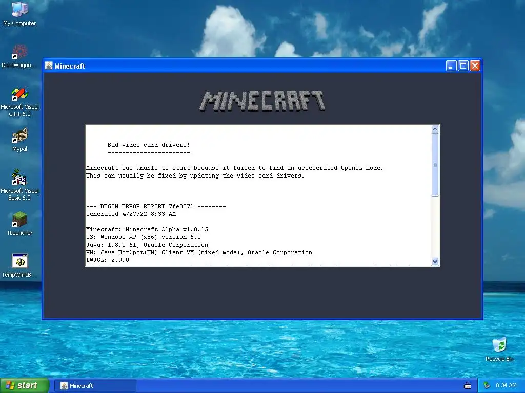Click the Minecraft window title bar text
Image resolution: width=525 pixels, height=393 pixels.
(70, 66)
